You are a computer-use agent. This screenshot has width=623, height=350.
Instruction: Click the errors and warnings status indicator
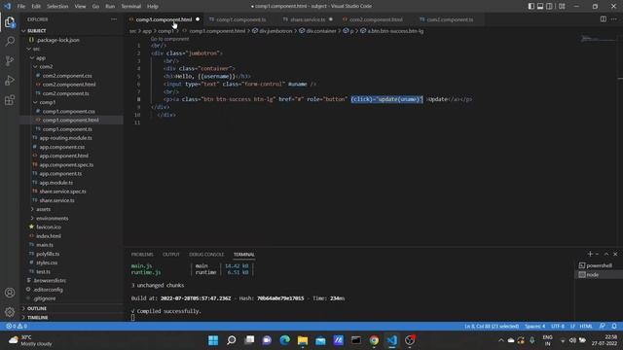[x=17, y=327]
